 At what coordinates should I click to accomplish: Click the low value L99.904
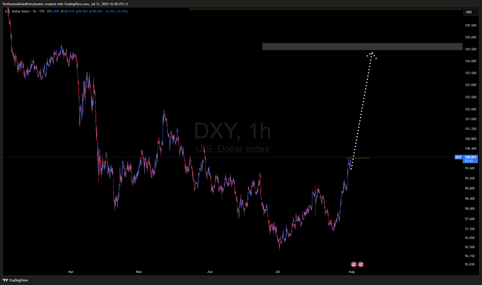[x=82, y=11]
